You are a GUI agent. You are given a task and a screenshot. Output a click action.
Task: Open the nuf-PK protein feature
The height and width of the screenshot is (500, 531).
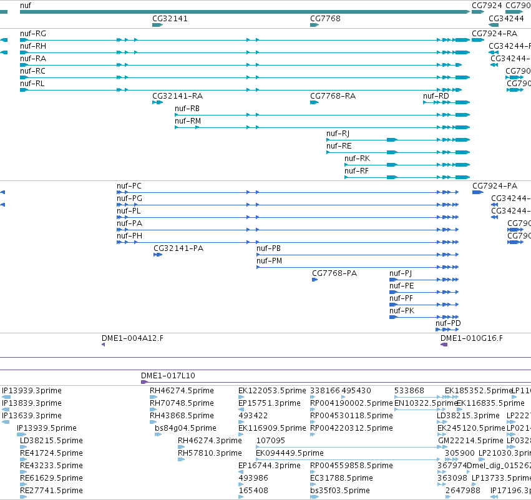[424, 317]
